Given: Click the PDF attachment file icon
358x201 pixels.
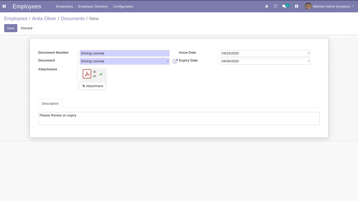Looking at the screenshot, I should pos(87,74).
